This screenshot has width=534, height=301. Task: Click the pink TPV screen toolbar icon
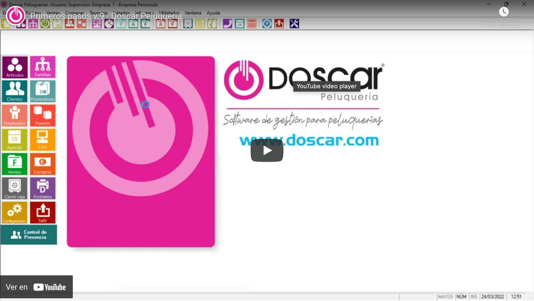point(97,24)
